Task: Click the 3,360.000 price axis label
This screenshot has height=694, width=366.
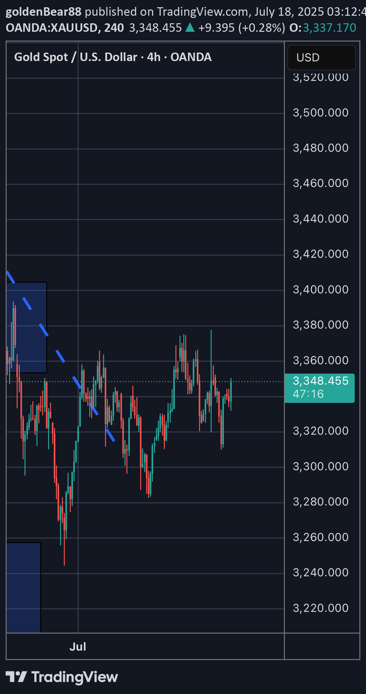Action: [321, 360]
